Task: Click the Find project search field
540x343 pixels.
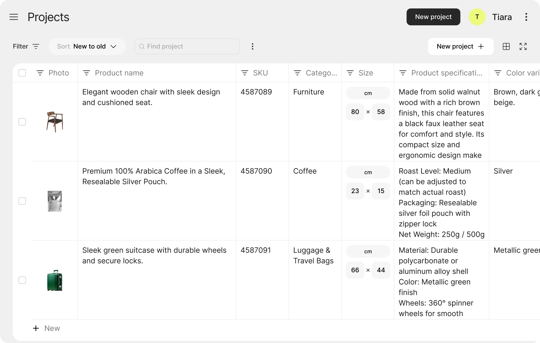Action: click(x=187, y=46)
